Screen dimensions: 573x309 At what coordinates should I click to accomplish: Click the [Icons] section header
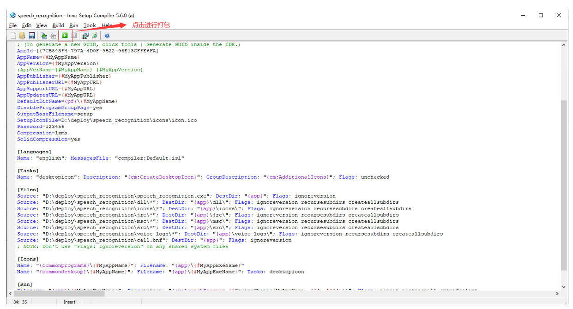coord(28,259)
